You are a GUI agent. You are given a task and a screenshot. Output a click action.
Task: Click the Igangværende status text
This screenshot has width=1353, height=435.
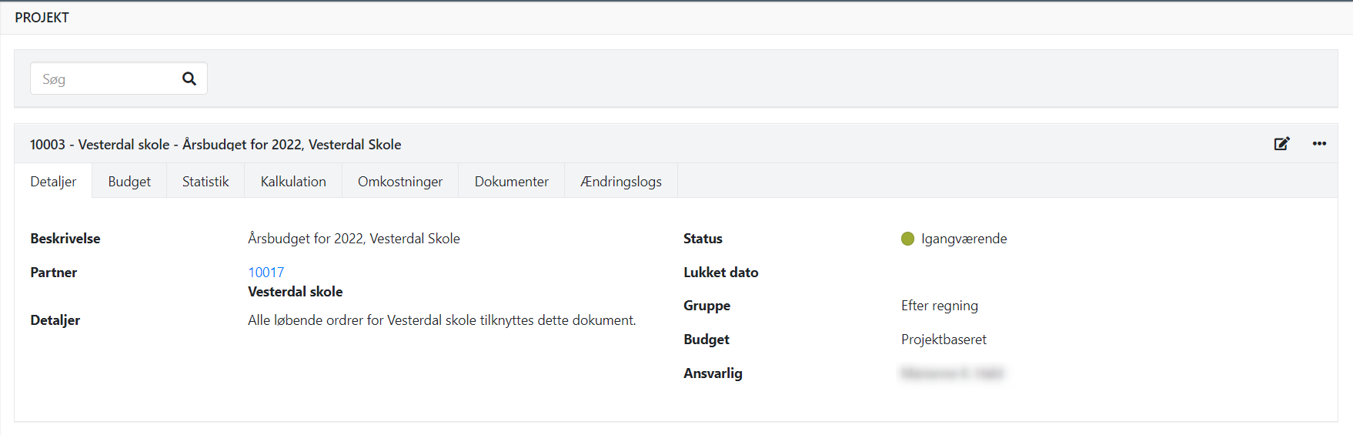click(964, 239)
